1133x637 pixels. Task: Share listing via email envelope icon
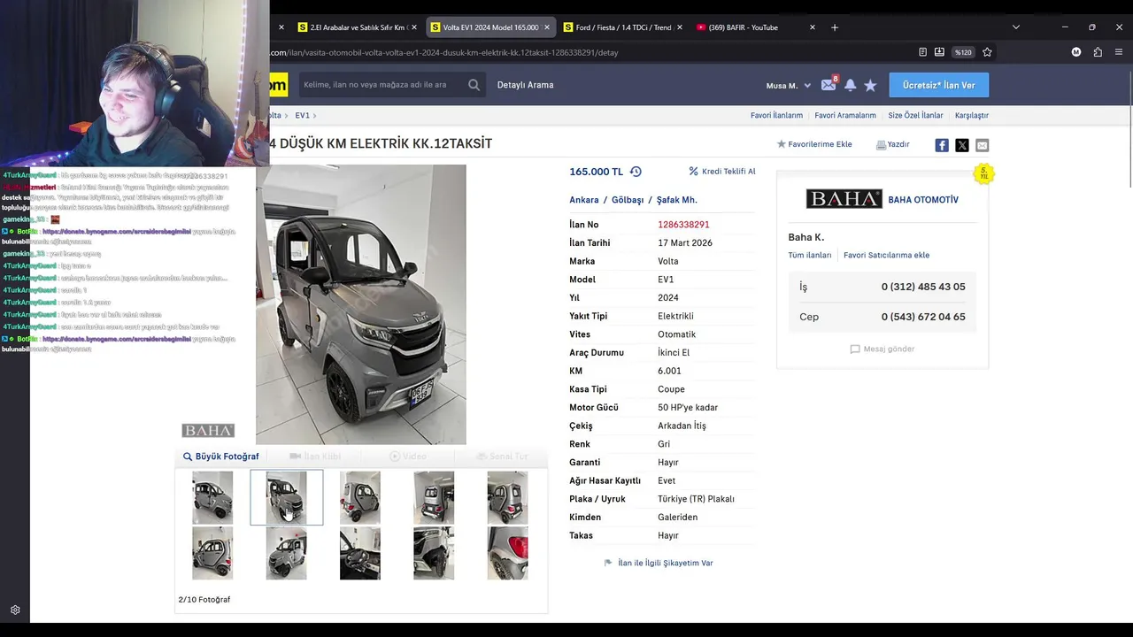pyautogui.click(x=983, y=145)
